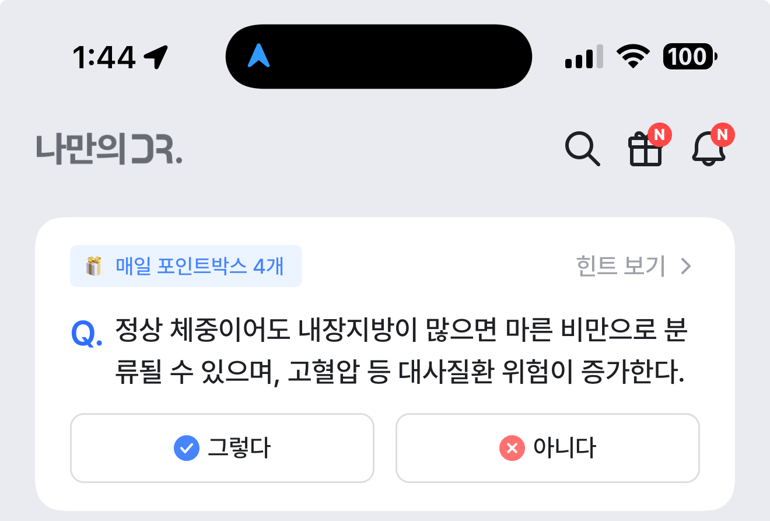Tap the 1:44 clock in status bar

click(x=104, y=57)
